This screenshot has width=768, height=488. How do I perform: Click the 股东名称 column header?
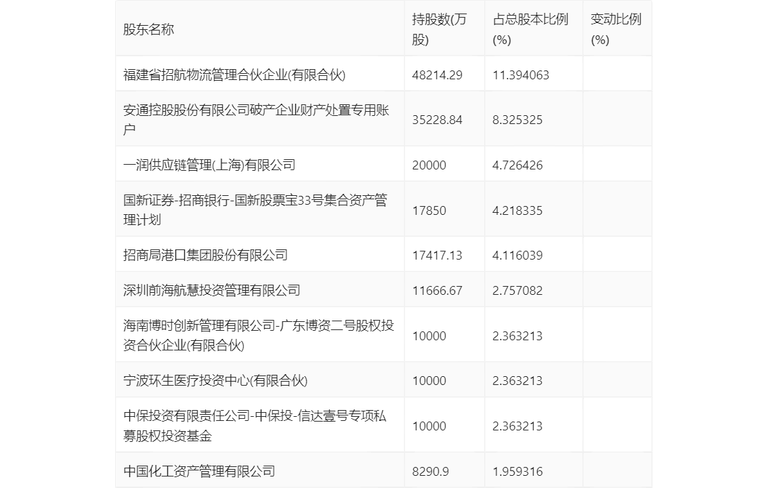click(148, 29)
